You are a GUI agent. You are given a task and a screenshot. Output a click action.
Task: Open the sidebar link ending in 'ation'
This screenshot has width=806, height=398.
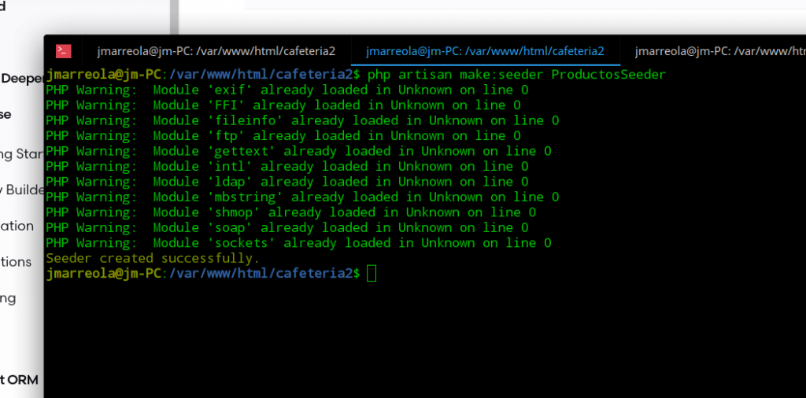[x=17, y=226]
